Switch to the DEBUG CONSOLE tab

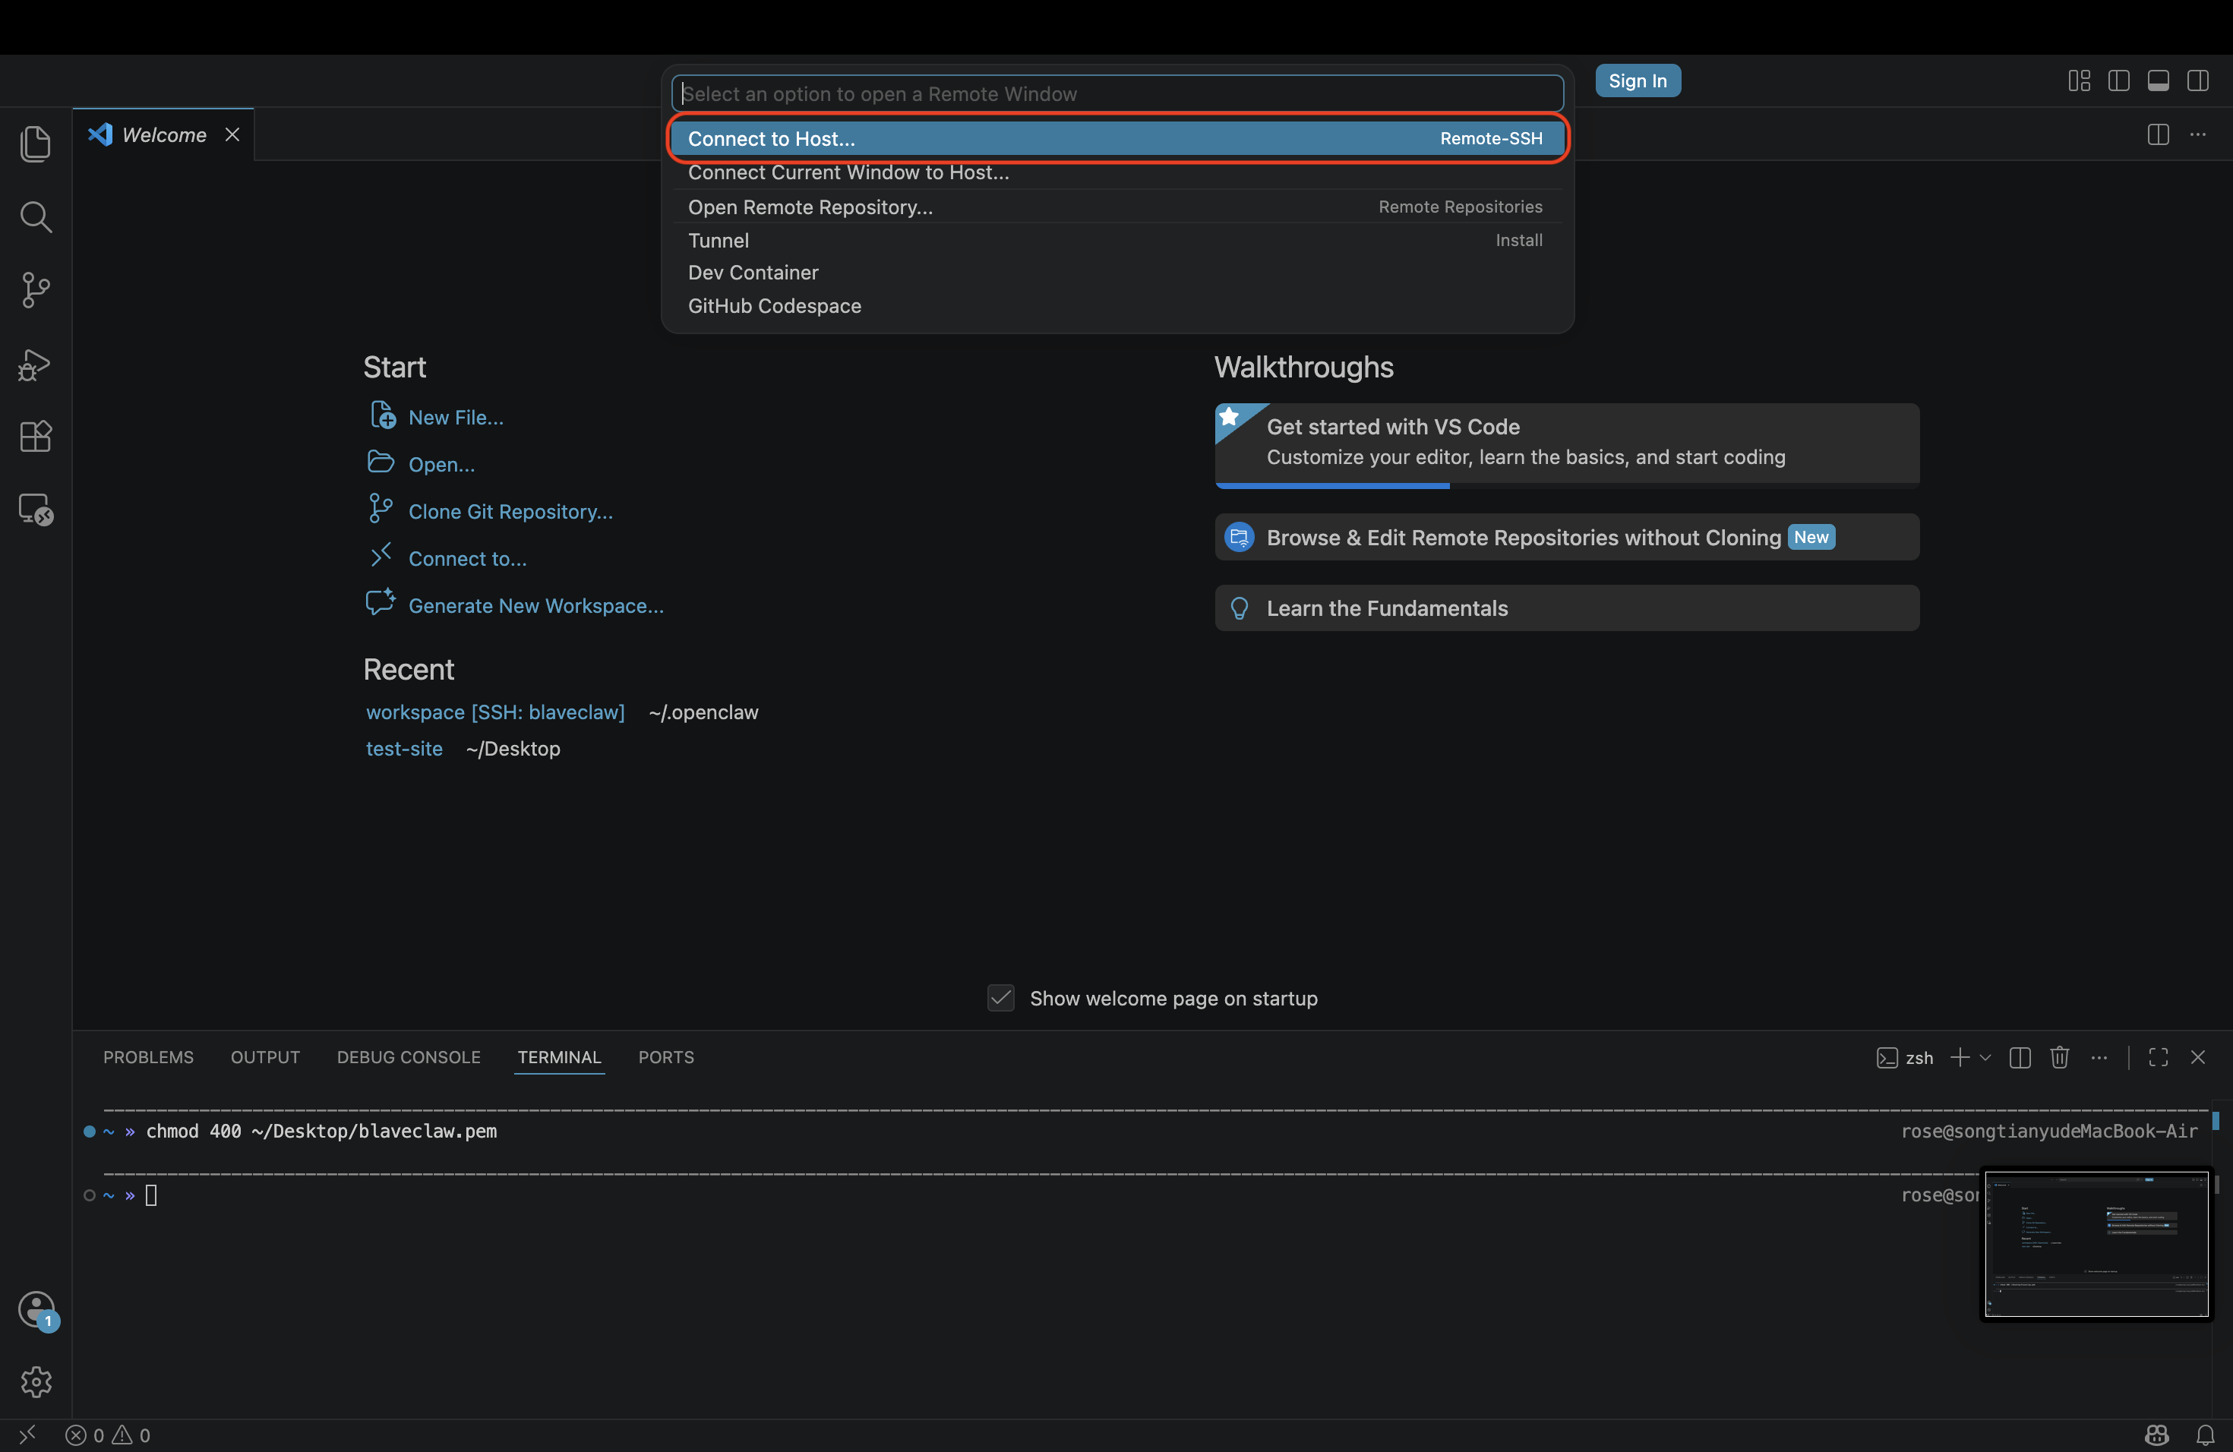(x=409, y=1057)
